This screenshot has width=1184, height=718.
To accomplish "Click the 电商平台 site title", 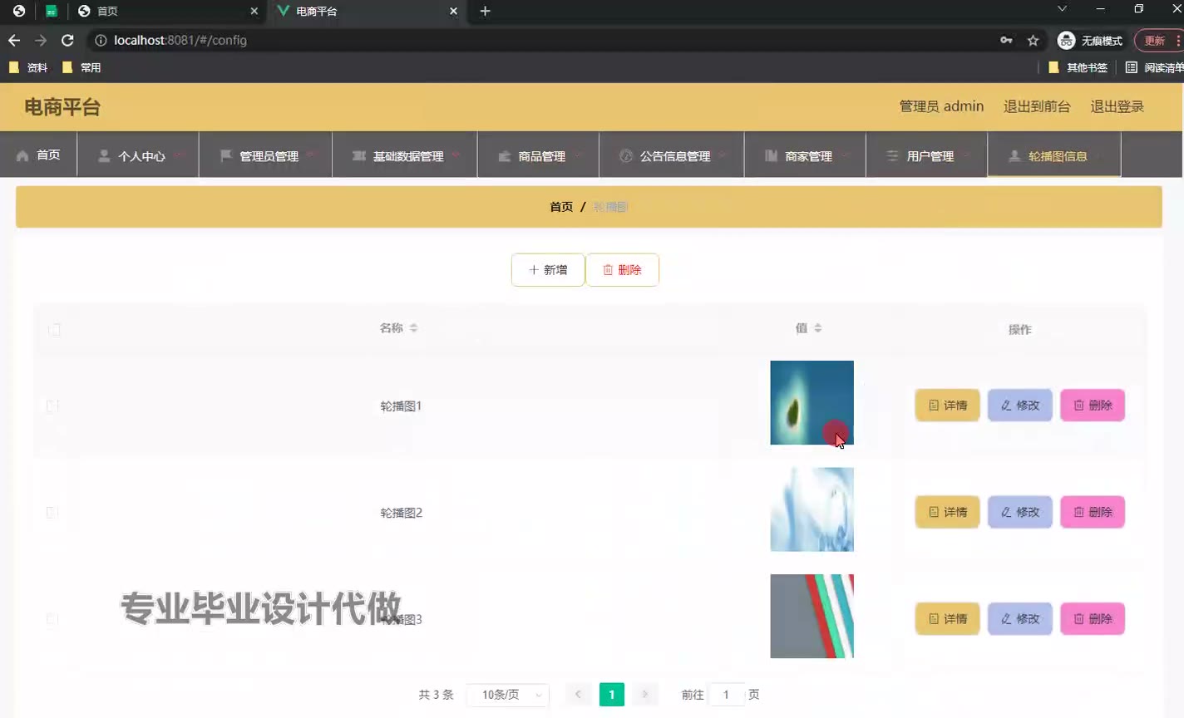I will (62, 107).
